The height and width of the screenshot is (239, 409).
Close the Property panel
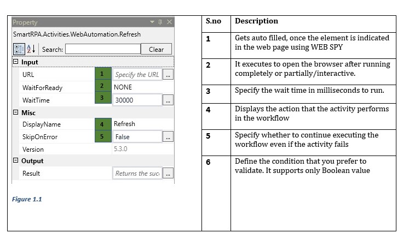pyautogui.click(x=169, y=22)
